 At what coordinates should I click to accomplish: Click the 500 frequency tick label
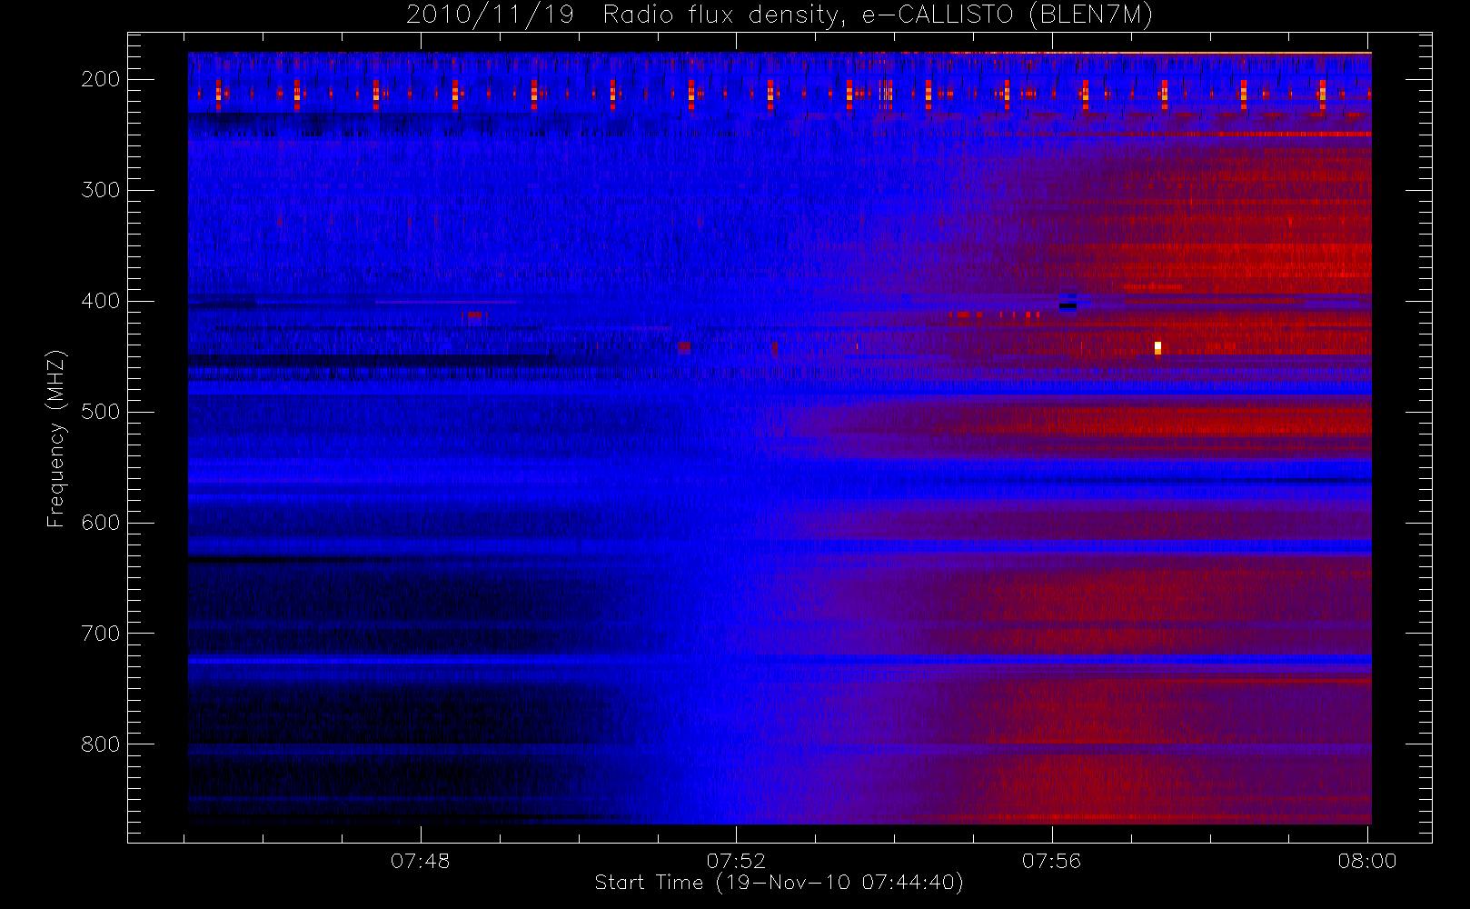point(101,412)
